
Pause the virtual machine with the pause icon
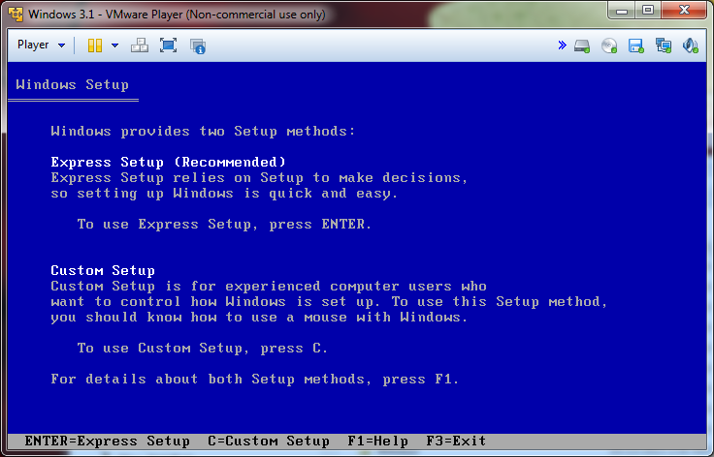coord(95,46)
